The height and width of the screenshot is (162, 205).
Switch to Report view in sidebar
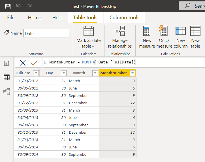click(x=7, y=63)
